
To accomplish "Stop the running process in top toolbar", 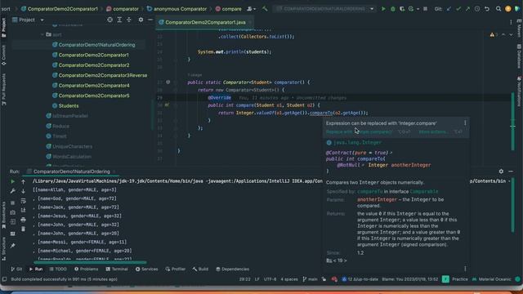I will tap(425, 9).
